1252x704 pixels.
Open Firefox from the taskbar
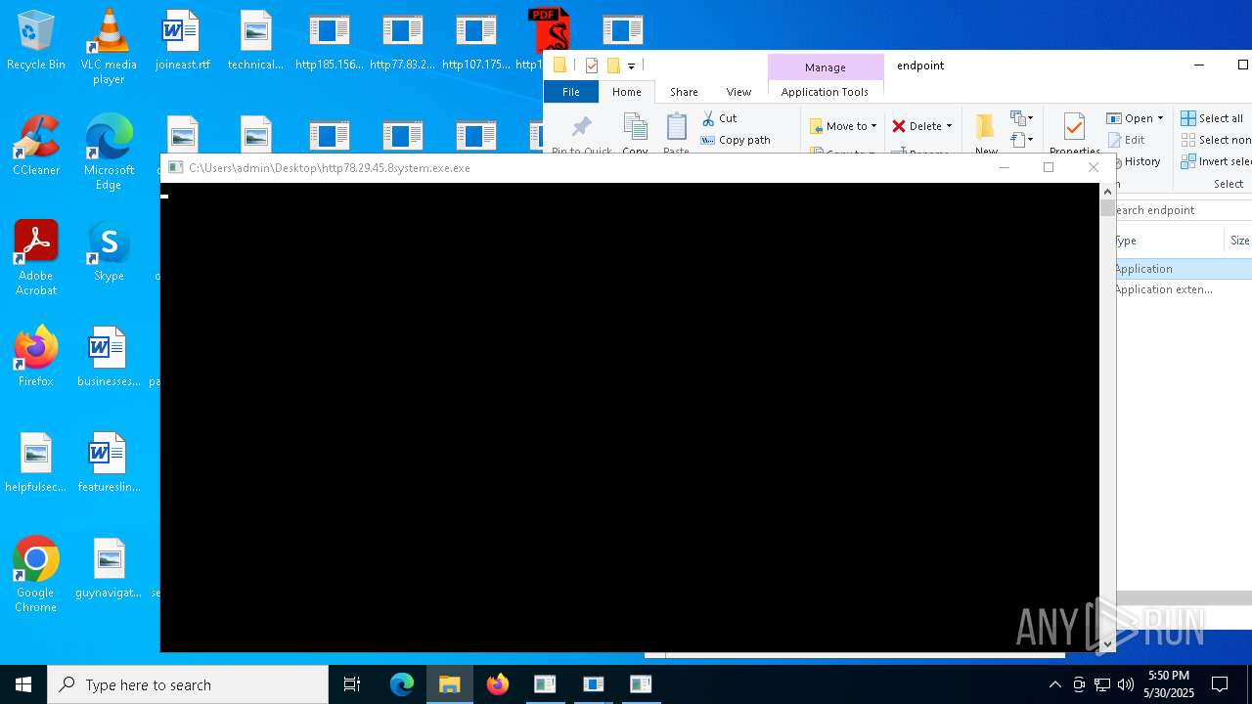pos(498,684)
